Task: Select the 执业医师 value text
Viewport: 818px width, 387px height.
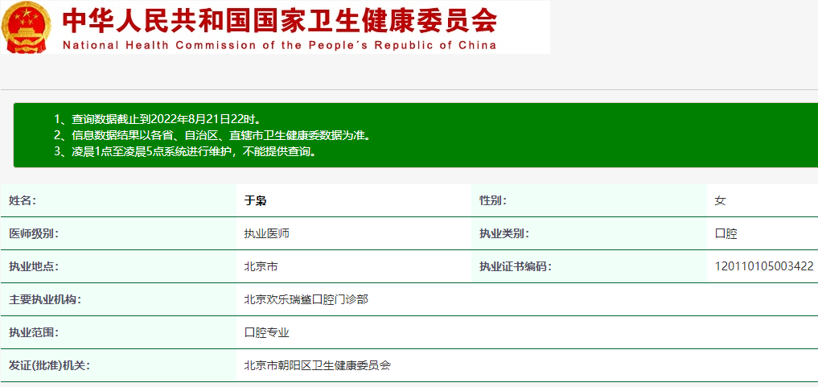Action: coord(266,234)
